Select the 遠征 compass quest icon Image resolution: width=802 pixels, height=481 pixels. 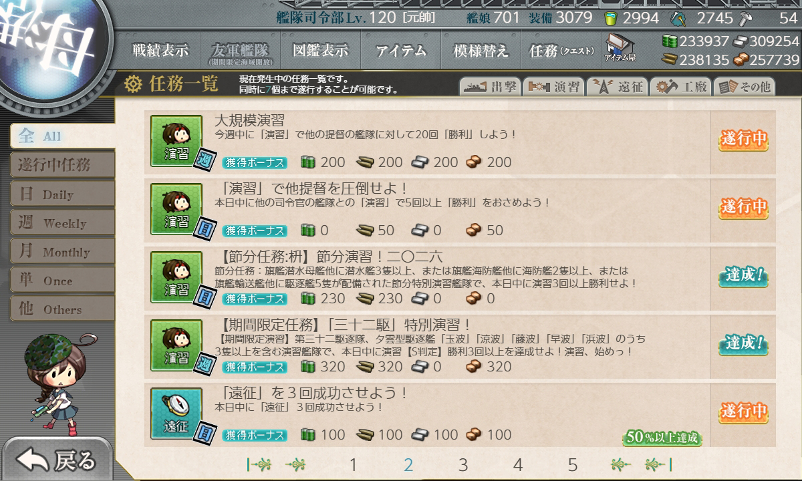[176, 414]
